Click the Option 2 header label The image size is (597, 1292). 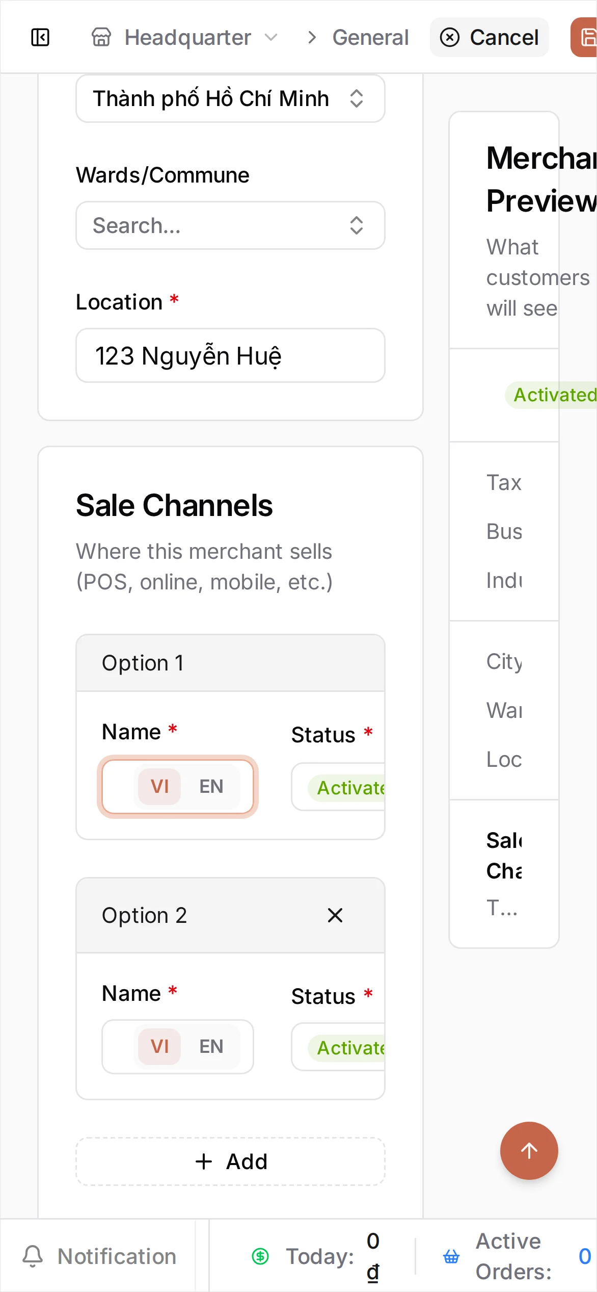145,915
